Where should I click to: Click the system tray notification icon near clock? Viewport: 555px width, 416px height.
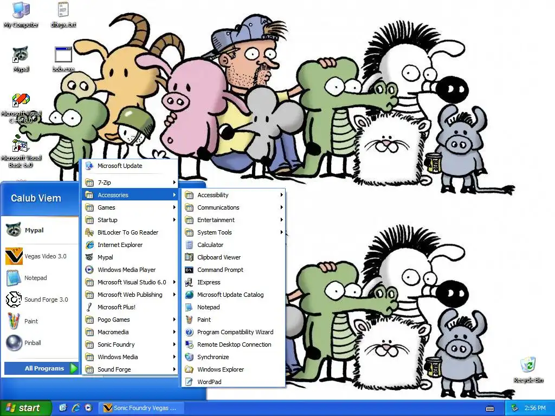coord(515,408)
